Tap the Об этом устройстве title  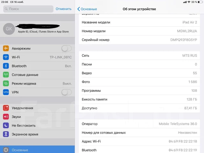139,9
